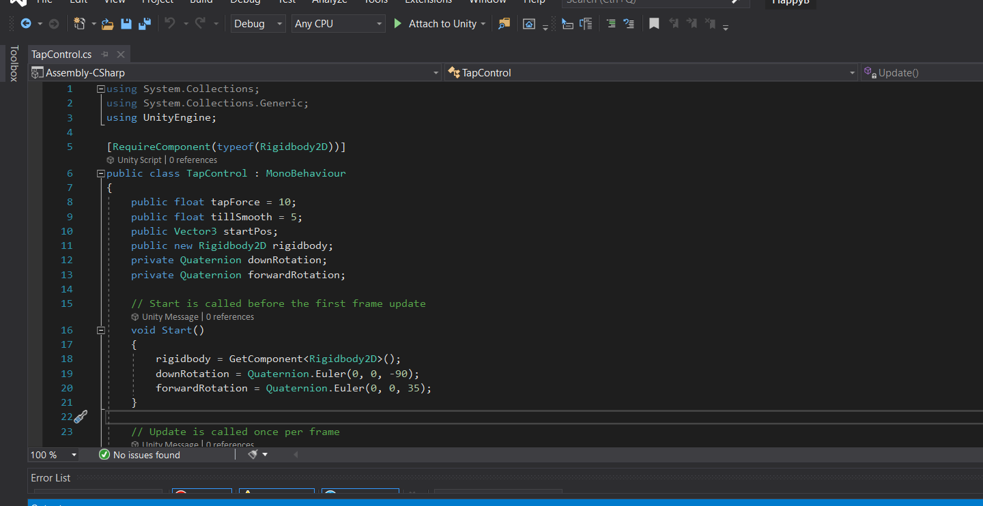This screenshot has height=506, width=983.
Task: Click the icon right of Find in Files
Action: 529,24
